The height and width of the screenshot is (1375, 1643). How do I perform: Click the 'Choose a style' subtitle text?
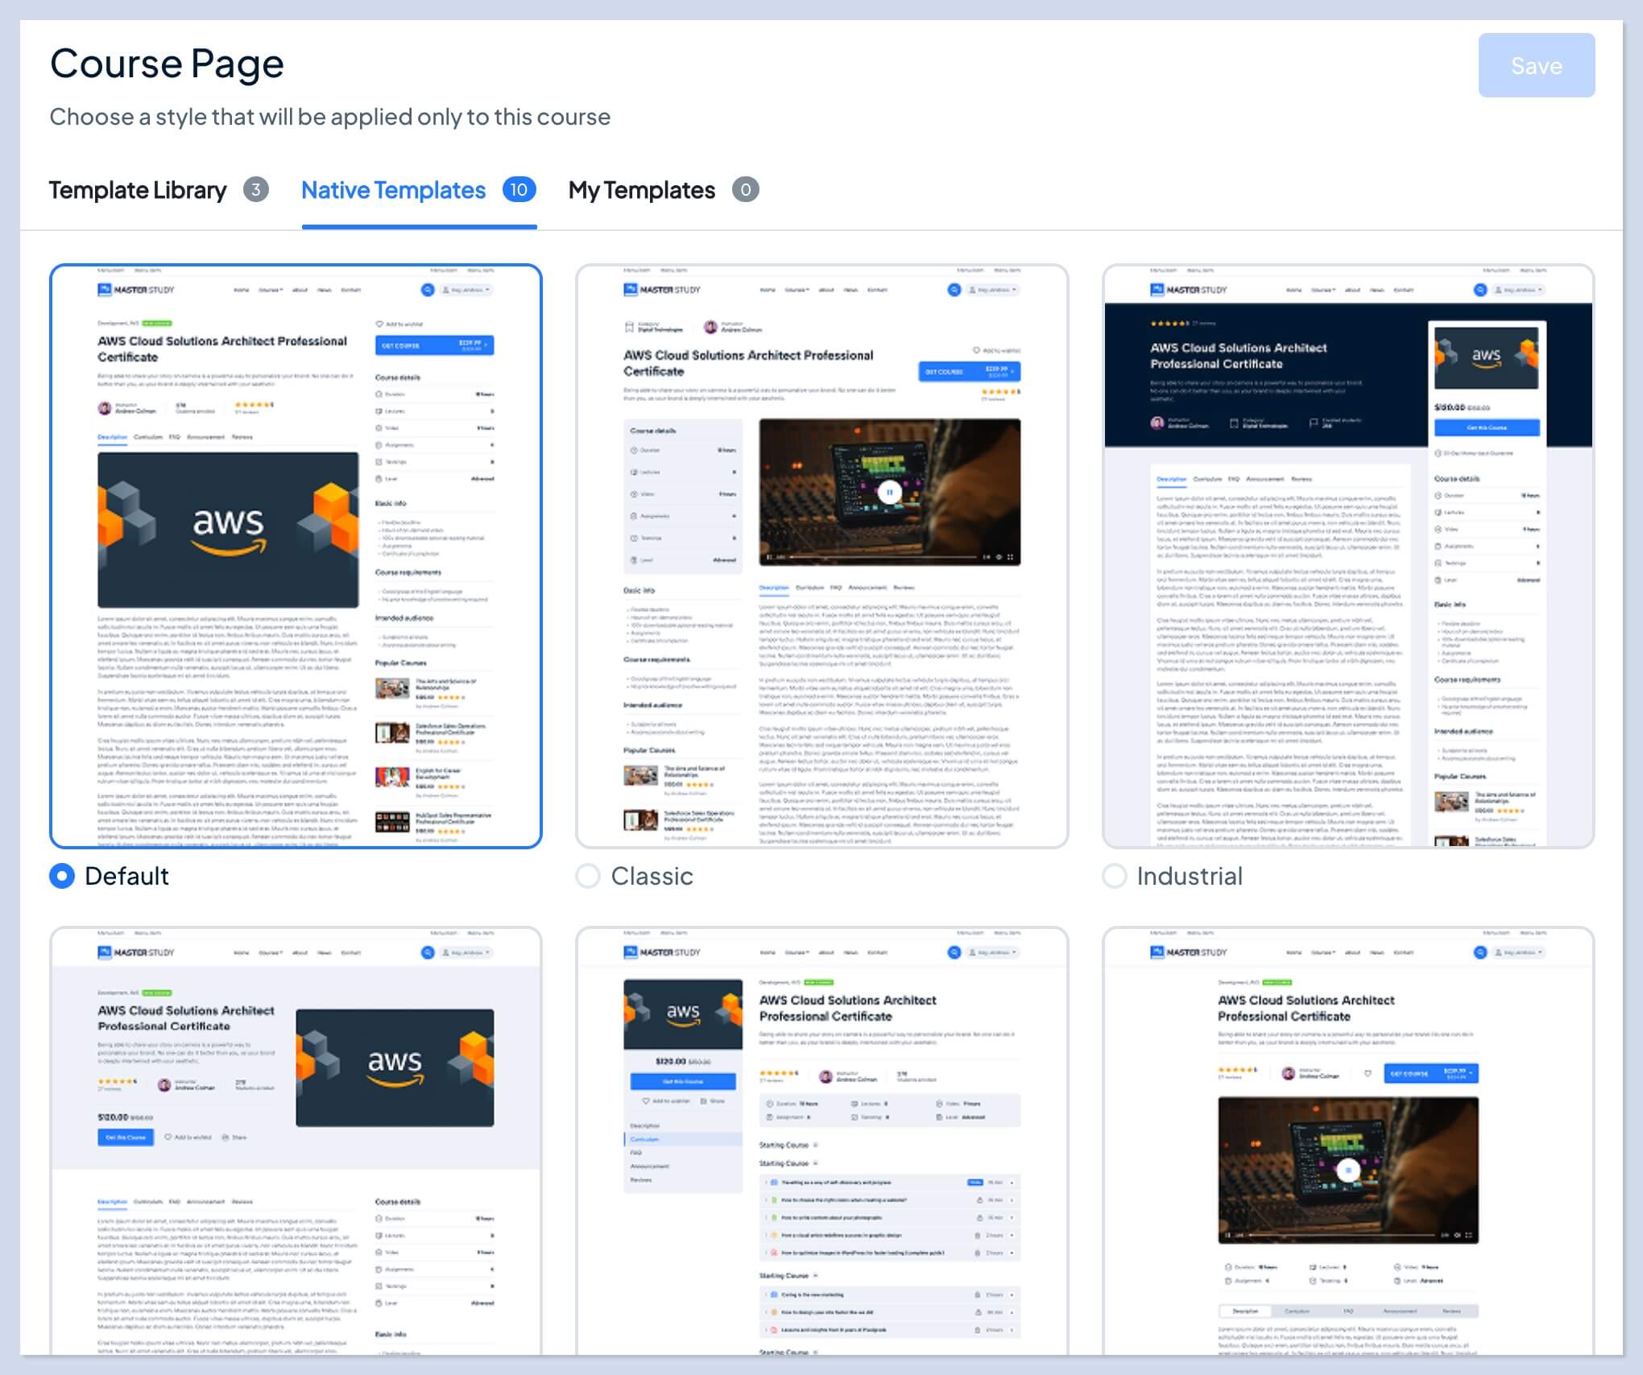pos(330,117)
